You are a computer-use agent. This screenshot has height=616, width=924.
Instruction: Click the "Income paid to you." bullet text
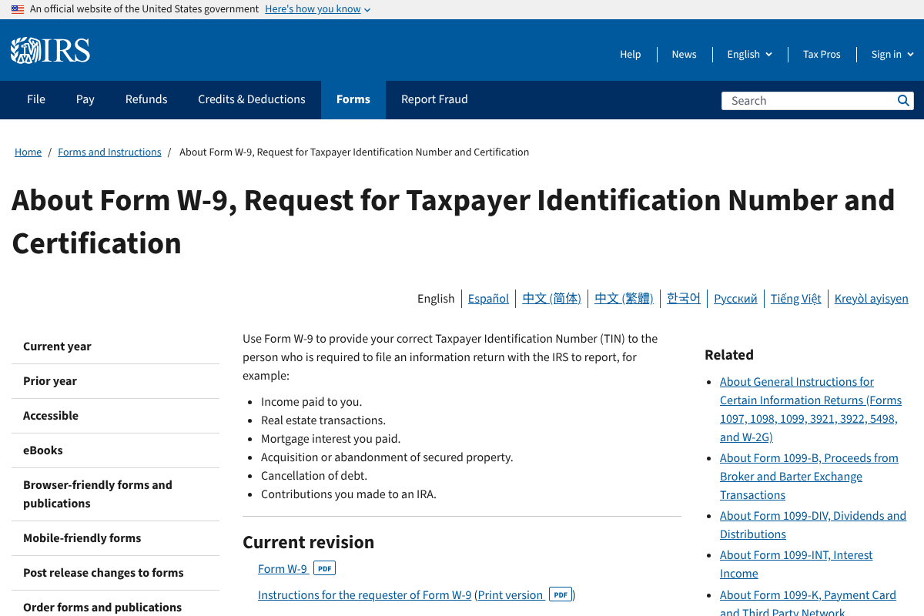(311, 402)
